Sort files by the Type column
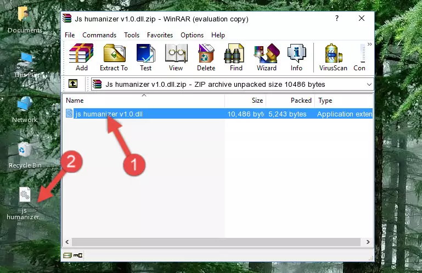This screenshot has height=273, width=422. pos(344,101)
